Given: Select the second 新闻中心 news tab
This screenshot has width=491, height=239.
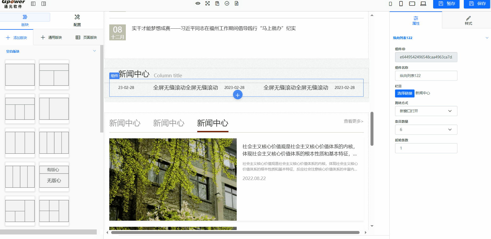Looking at the screenshot, I should point(169,123).
